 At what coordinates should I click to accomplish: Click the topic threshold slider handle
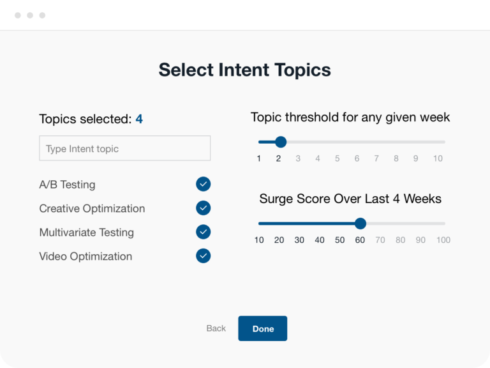click(281, 142)
